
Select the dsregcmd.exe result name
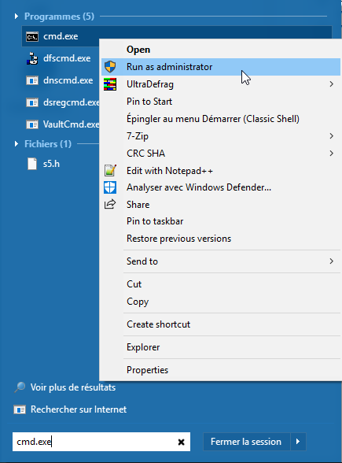click(x=71, y=102)
